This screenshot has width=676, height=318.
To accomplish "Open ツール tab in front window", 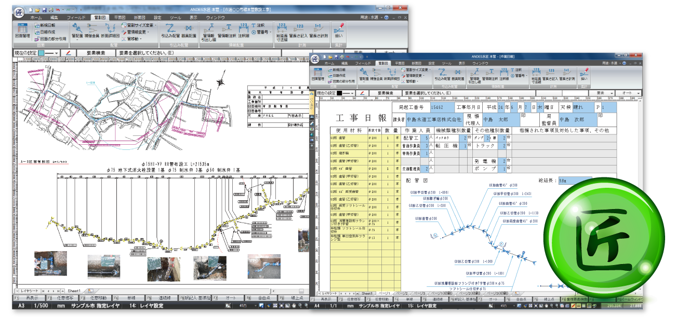I will point(446,63).
